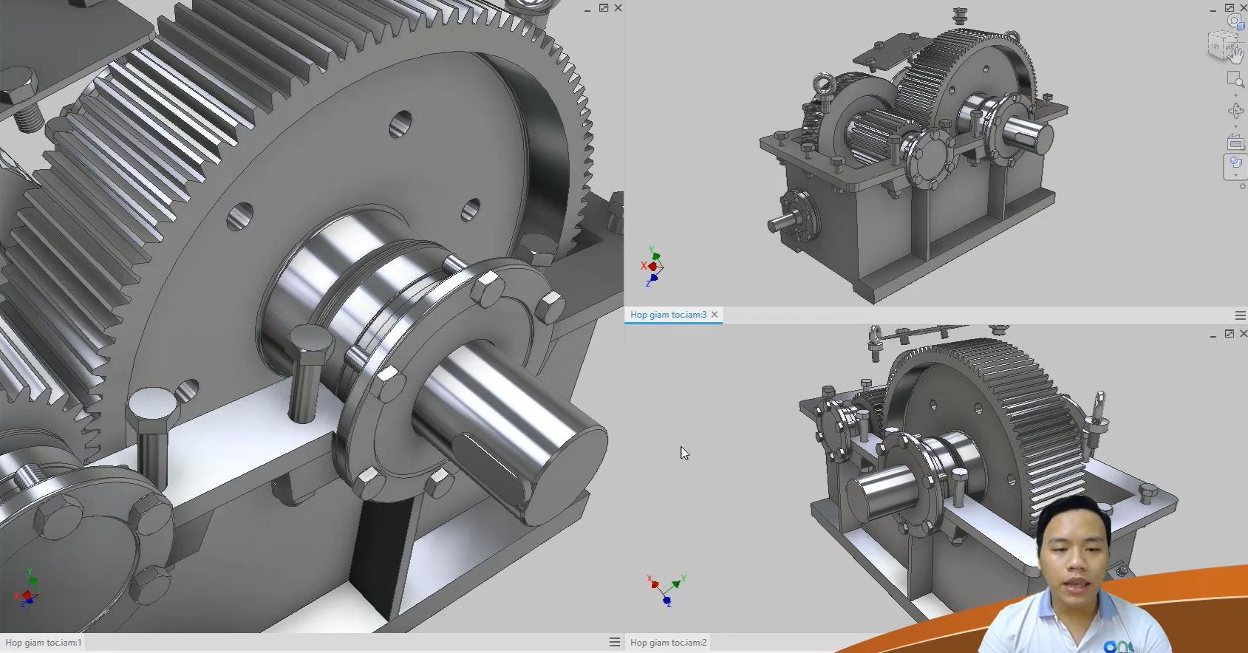Maximize the left gearbox viewport
This screenshot has height=653, width=1248.
point(604,8)
